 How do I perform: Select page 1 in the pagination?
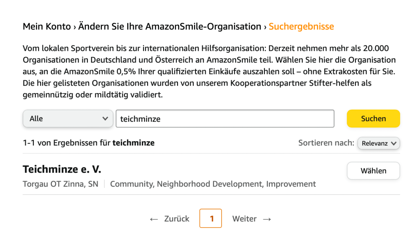[210, 219]
